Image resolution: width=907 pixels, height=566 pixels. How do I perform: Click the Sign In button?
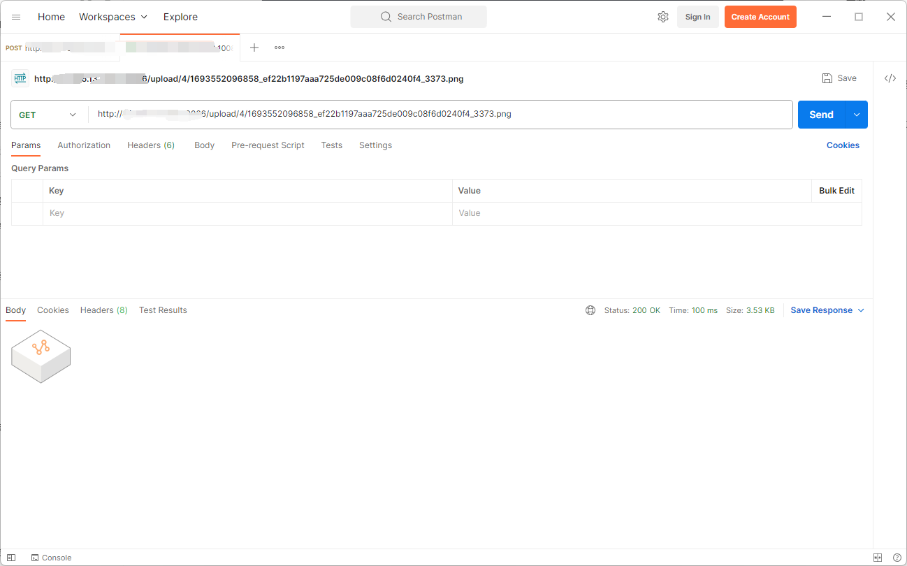(697, 17)
